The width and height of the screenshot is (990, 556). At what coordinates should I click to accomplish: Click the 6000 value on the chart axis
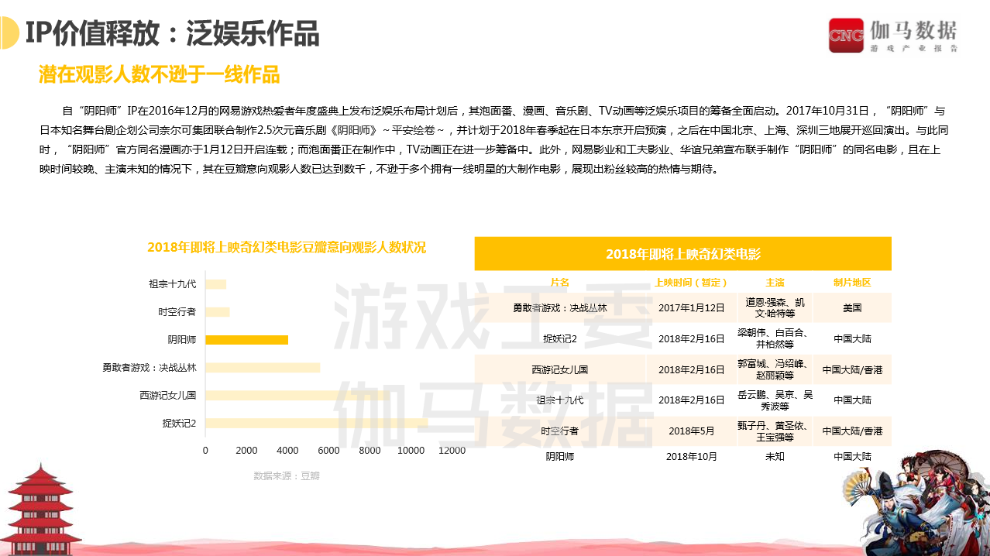coord(328,451)
